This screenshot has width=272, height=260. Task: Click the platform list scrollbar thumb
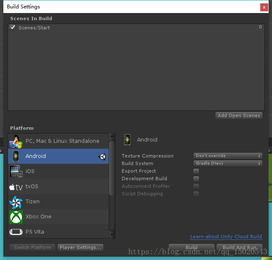tap(112, 168)
